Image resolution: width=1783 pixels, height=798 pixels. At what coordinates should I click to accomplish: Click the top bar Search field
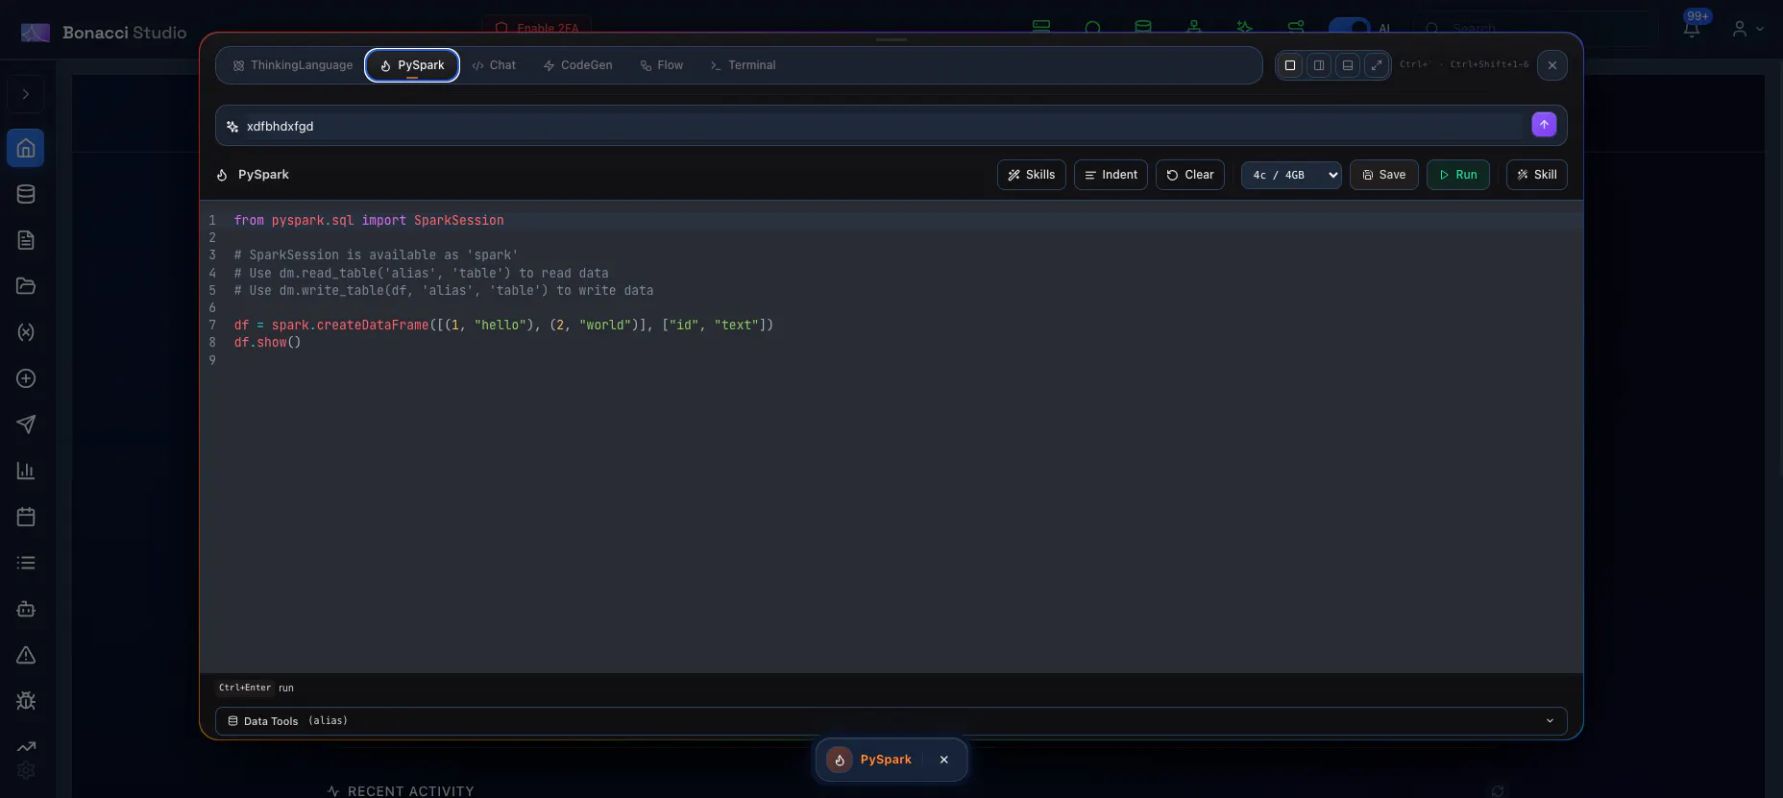click(1535, 29)
